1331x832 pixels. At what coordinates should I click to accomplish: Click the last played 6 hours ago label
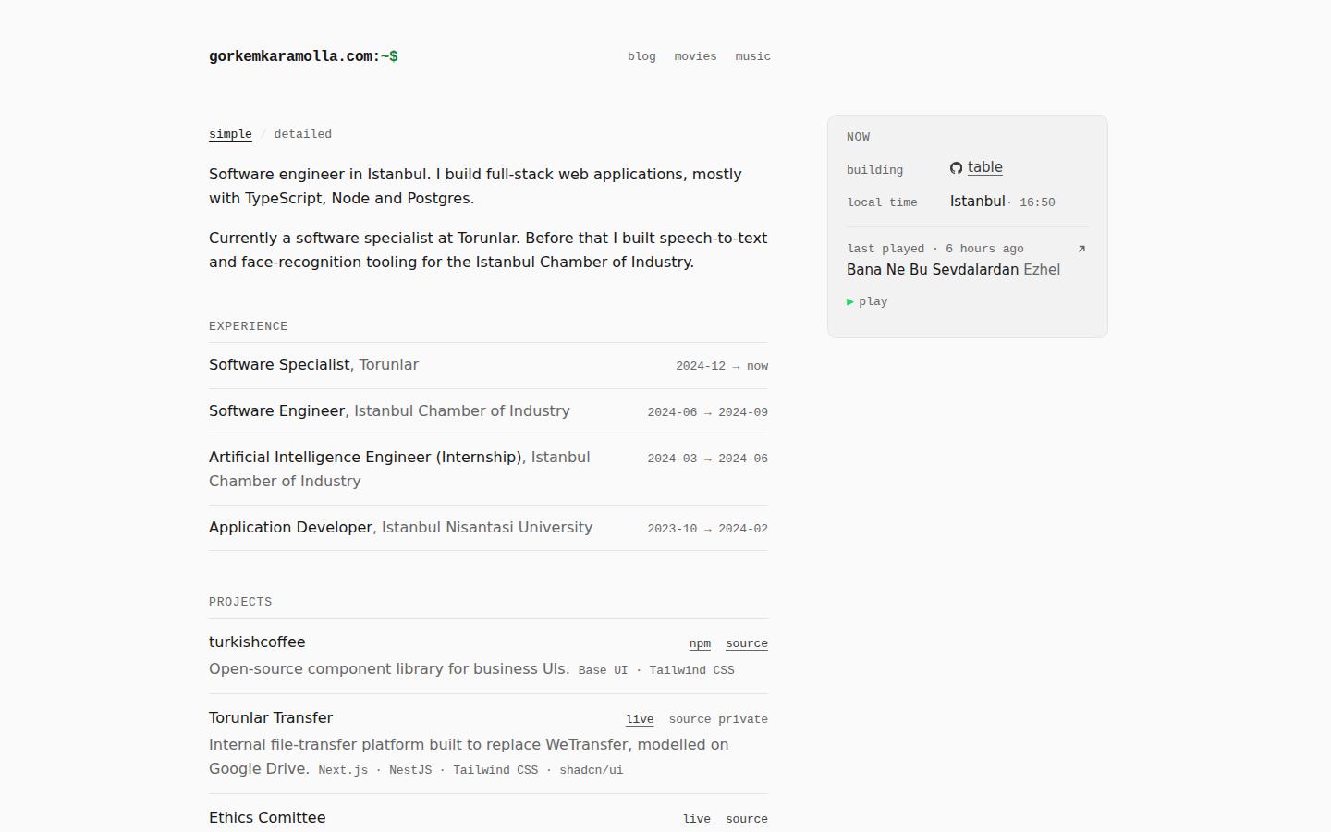[x=935, y=249]
